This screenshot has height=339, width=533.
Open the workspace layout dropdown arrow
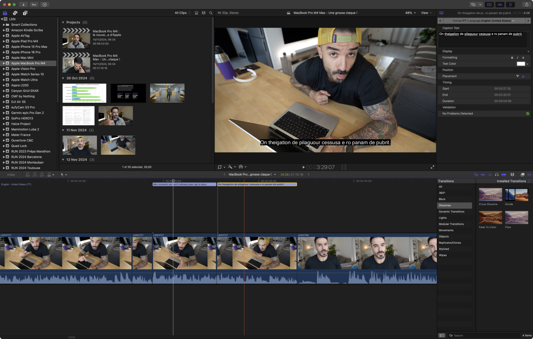[481, 4]
